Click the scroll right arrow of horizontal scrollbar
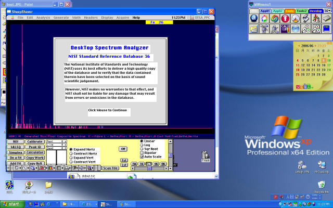Viewport: 333px width, 208px height. pos(166,168)
